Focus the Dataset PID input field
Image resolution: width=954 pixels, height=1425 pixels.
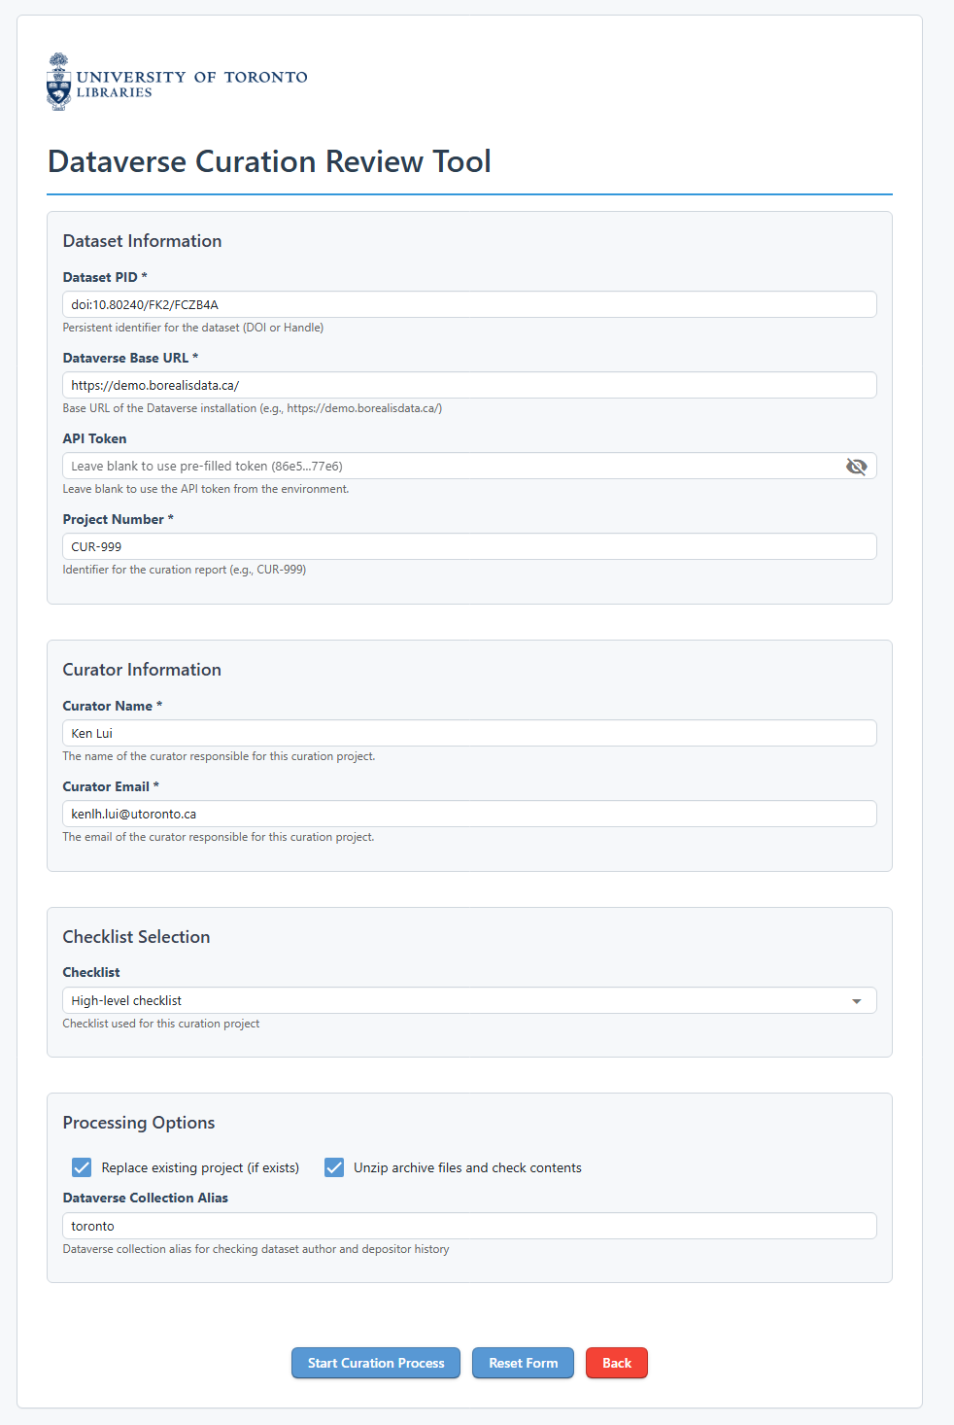point(469,304)
